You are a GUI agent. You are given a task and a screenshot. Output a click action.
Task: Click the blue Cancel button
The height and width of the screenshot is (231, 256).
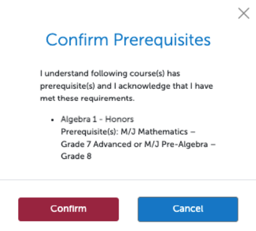click(x=188, y=209)
